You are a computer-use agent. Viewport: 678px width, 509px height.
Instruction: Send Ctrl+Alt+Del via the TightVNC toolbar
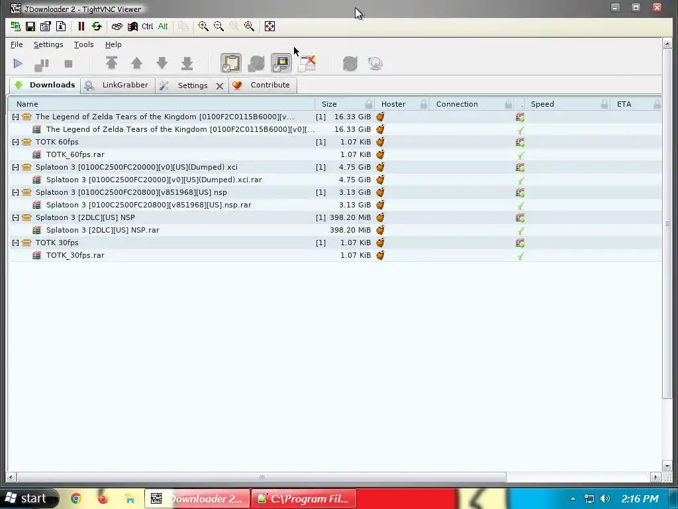[x=117, y=27]
